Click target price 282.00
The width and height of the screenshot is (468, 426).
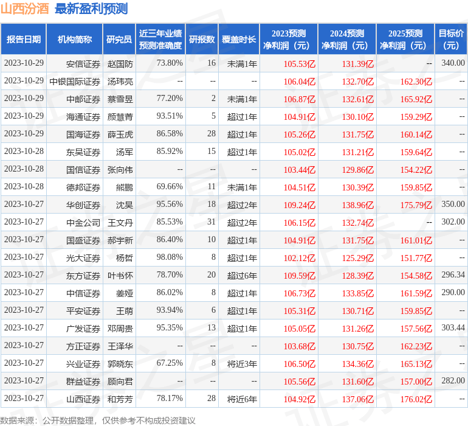[x=453, y=380]
